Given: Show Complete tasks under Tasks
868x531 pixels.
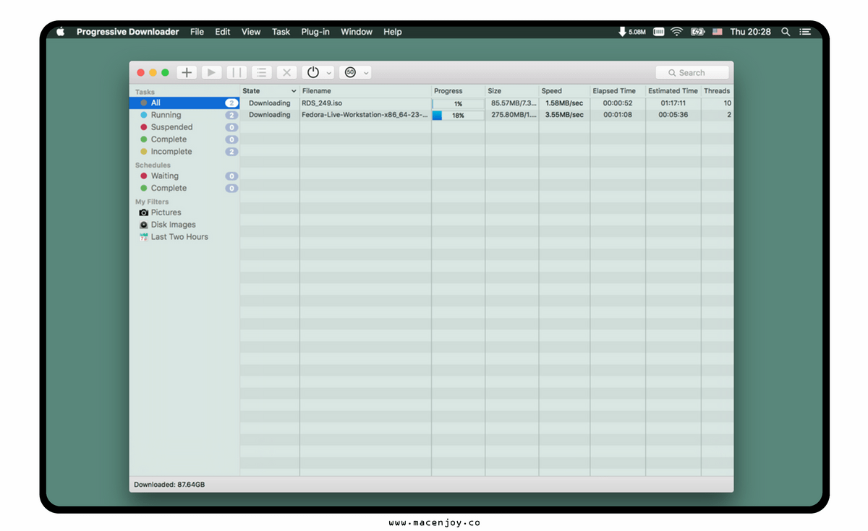Looking at the screenshot, I should 184,139.
